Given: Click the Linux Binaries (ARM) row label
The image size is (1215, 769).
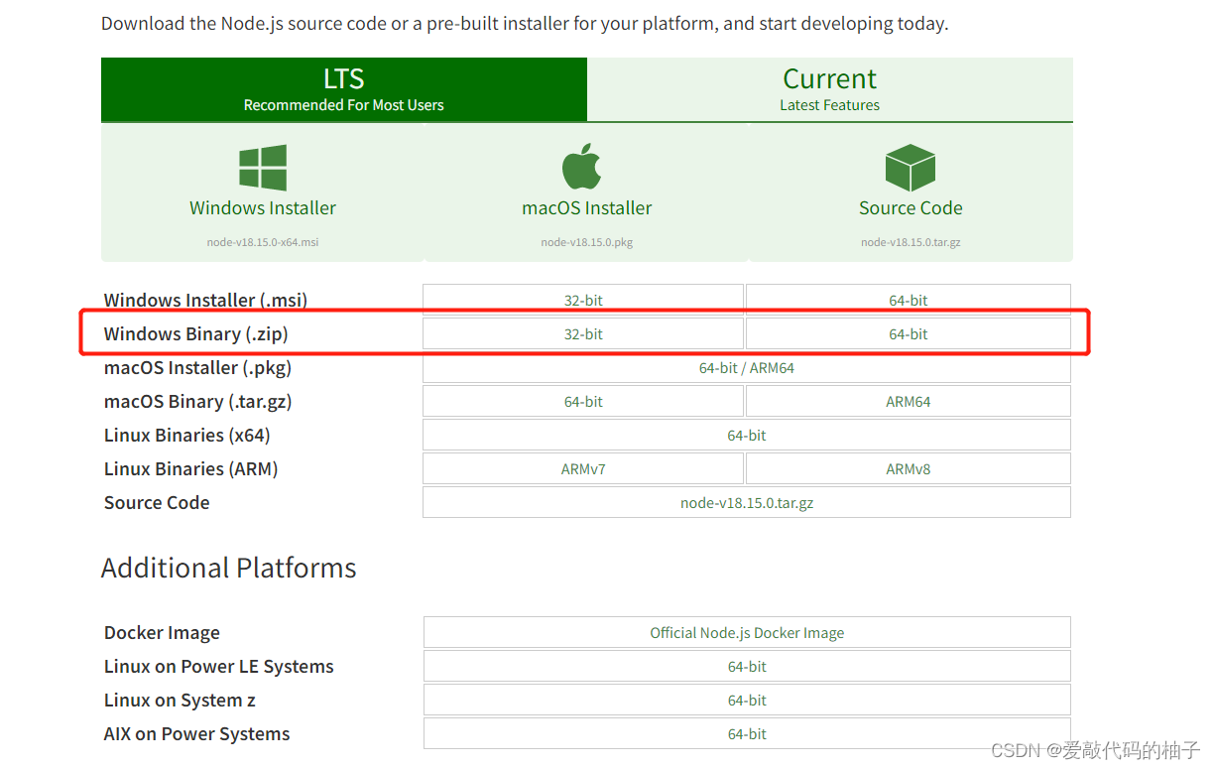Looking at the screenshot, I should point(190,469).
